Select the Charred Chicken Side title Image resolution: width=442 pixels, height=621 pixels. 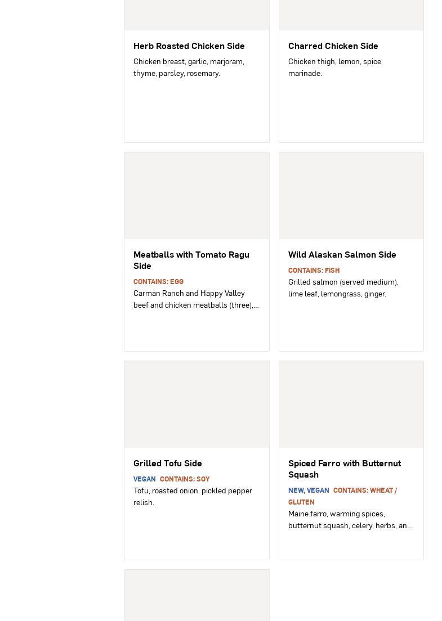(x=333, y=46)
